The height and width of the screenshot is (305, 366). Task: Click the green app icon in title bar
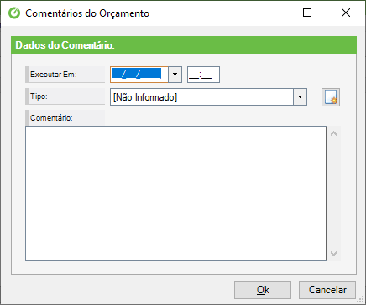(x=14, y=13)
